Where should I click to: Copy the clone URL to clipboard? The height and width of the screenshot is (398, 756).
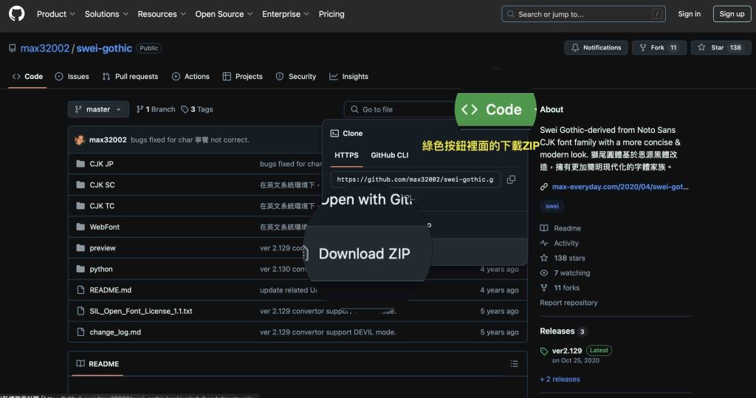click(x=511, y=179)
